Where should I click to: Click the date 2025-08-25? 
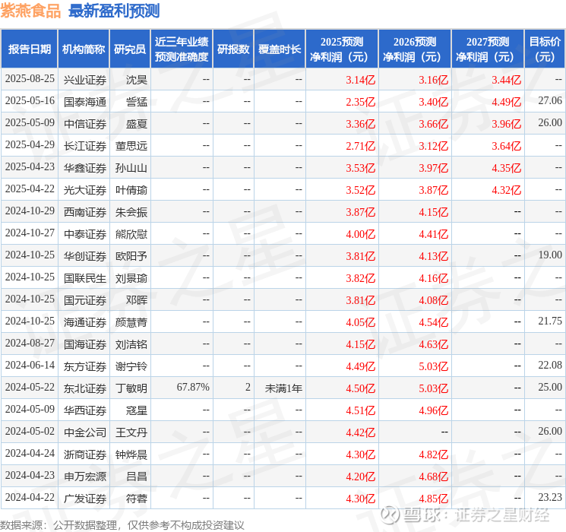[x=30, y=79]
